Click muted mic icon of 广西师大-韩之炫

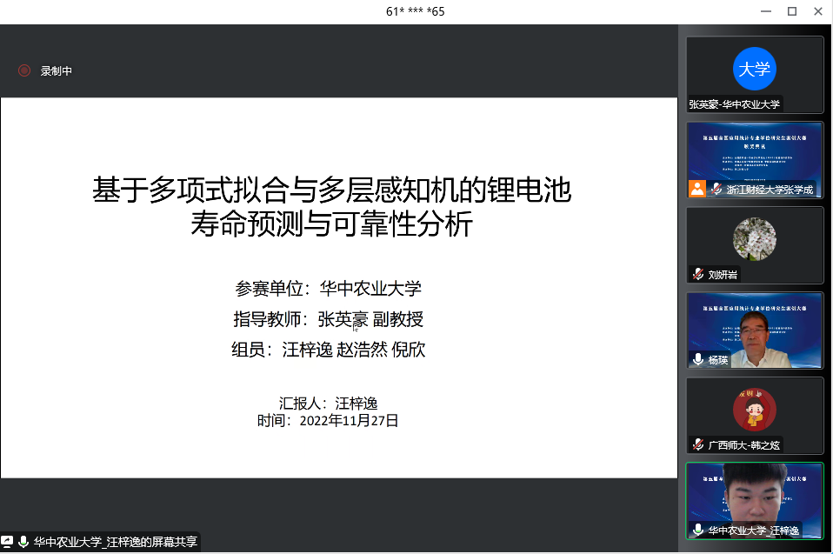click(x=697, y=444)
